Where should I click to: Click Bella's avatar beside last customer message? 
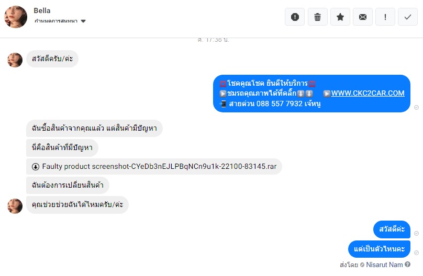coord(15,206)
